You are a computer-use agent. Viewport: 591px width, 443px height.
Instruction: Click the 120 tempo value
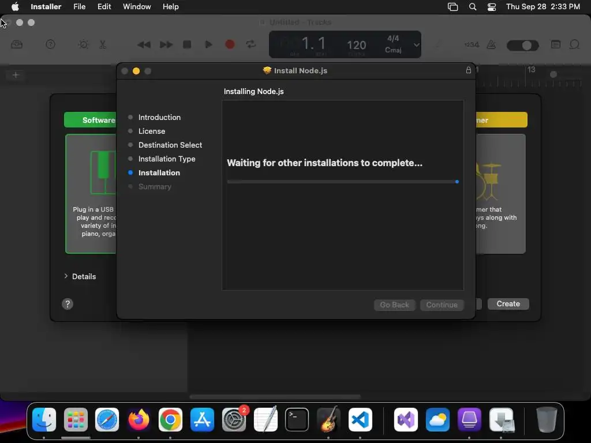[356, 45]
